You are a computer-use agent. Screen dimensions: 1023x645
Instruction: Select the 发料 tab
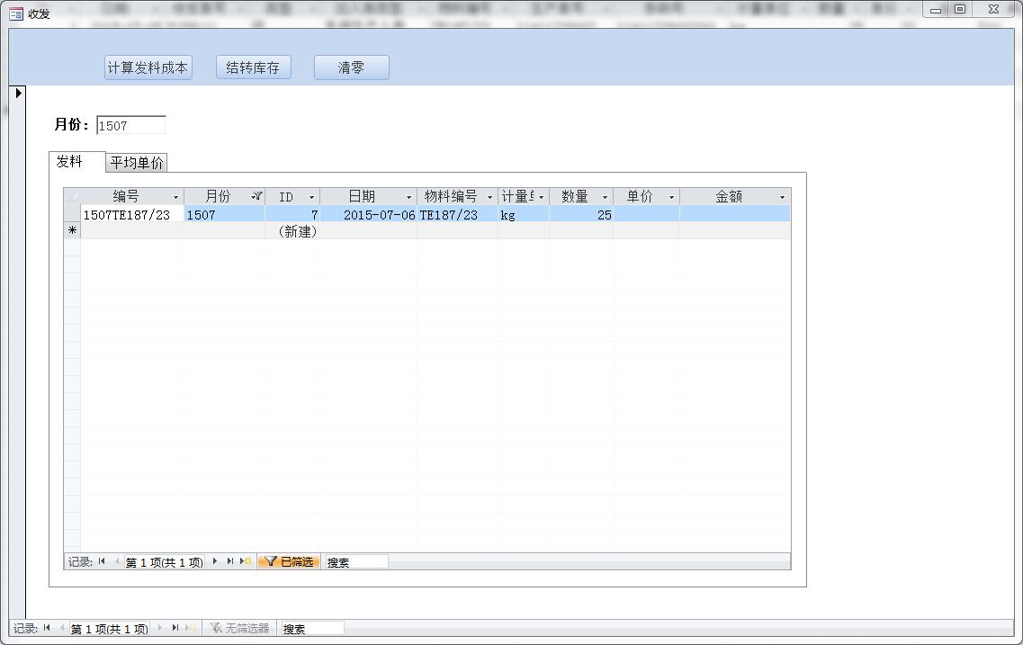click(x=70, y=162)
